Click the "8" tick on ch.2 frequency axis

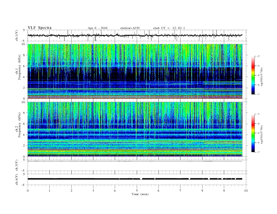[x=24, y=113]
